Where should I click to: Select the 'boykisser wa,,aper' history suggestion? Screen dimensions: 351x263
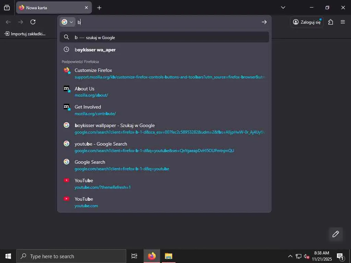click(x=164, y=50)
